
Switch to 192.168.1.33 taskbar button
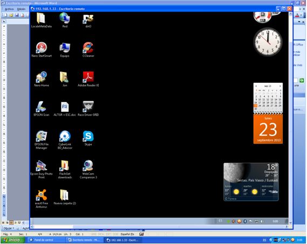click(123, 240)
